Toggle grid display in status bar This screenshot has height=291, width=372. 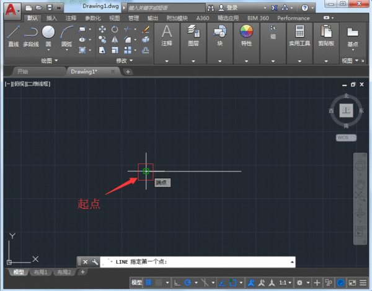tap(149, 282)
